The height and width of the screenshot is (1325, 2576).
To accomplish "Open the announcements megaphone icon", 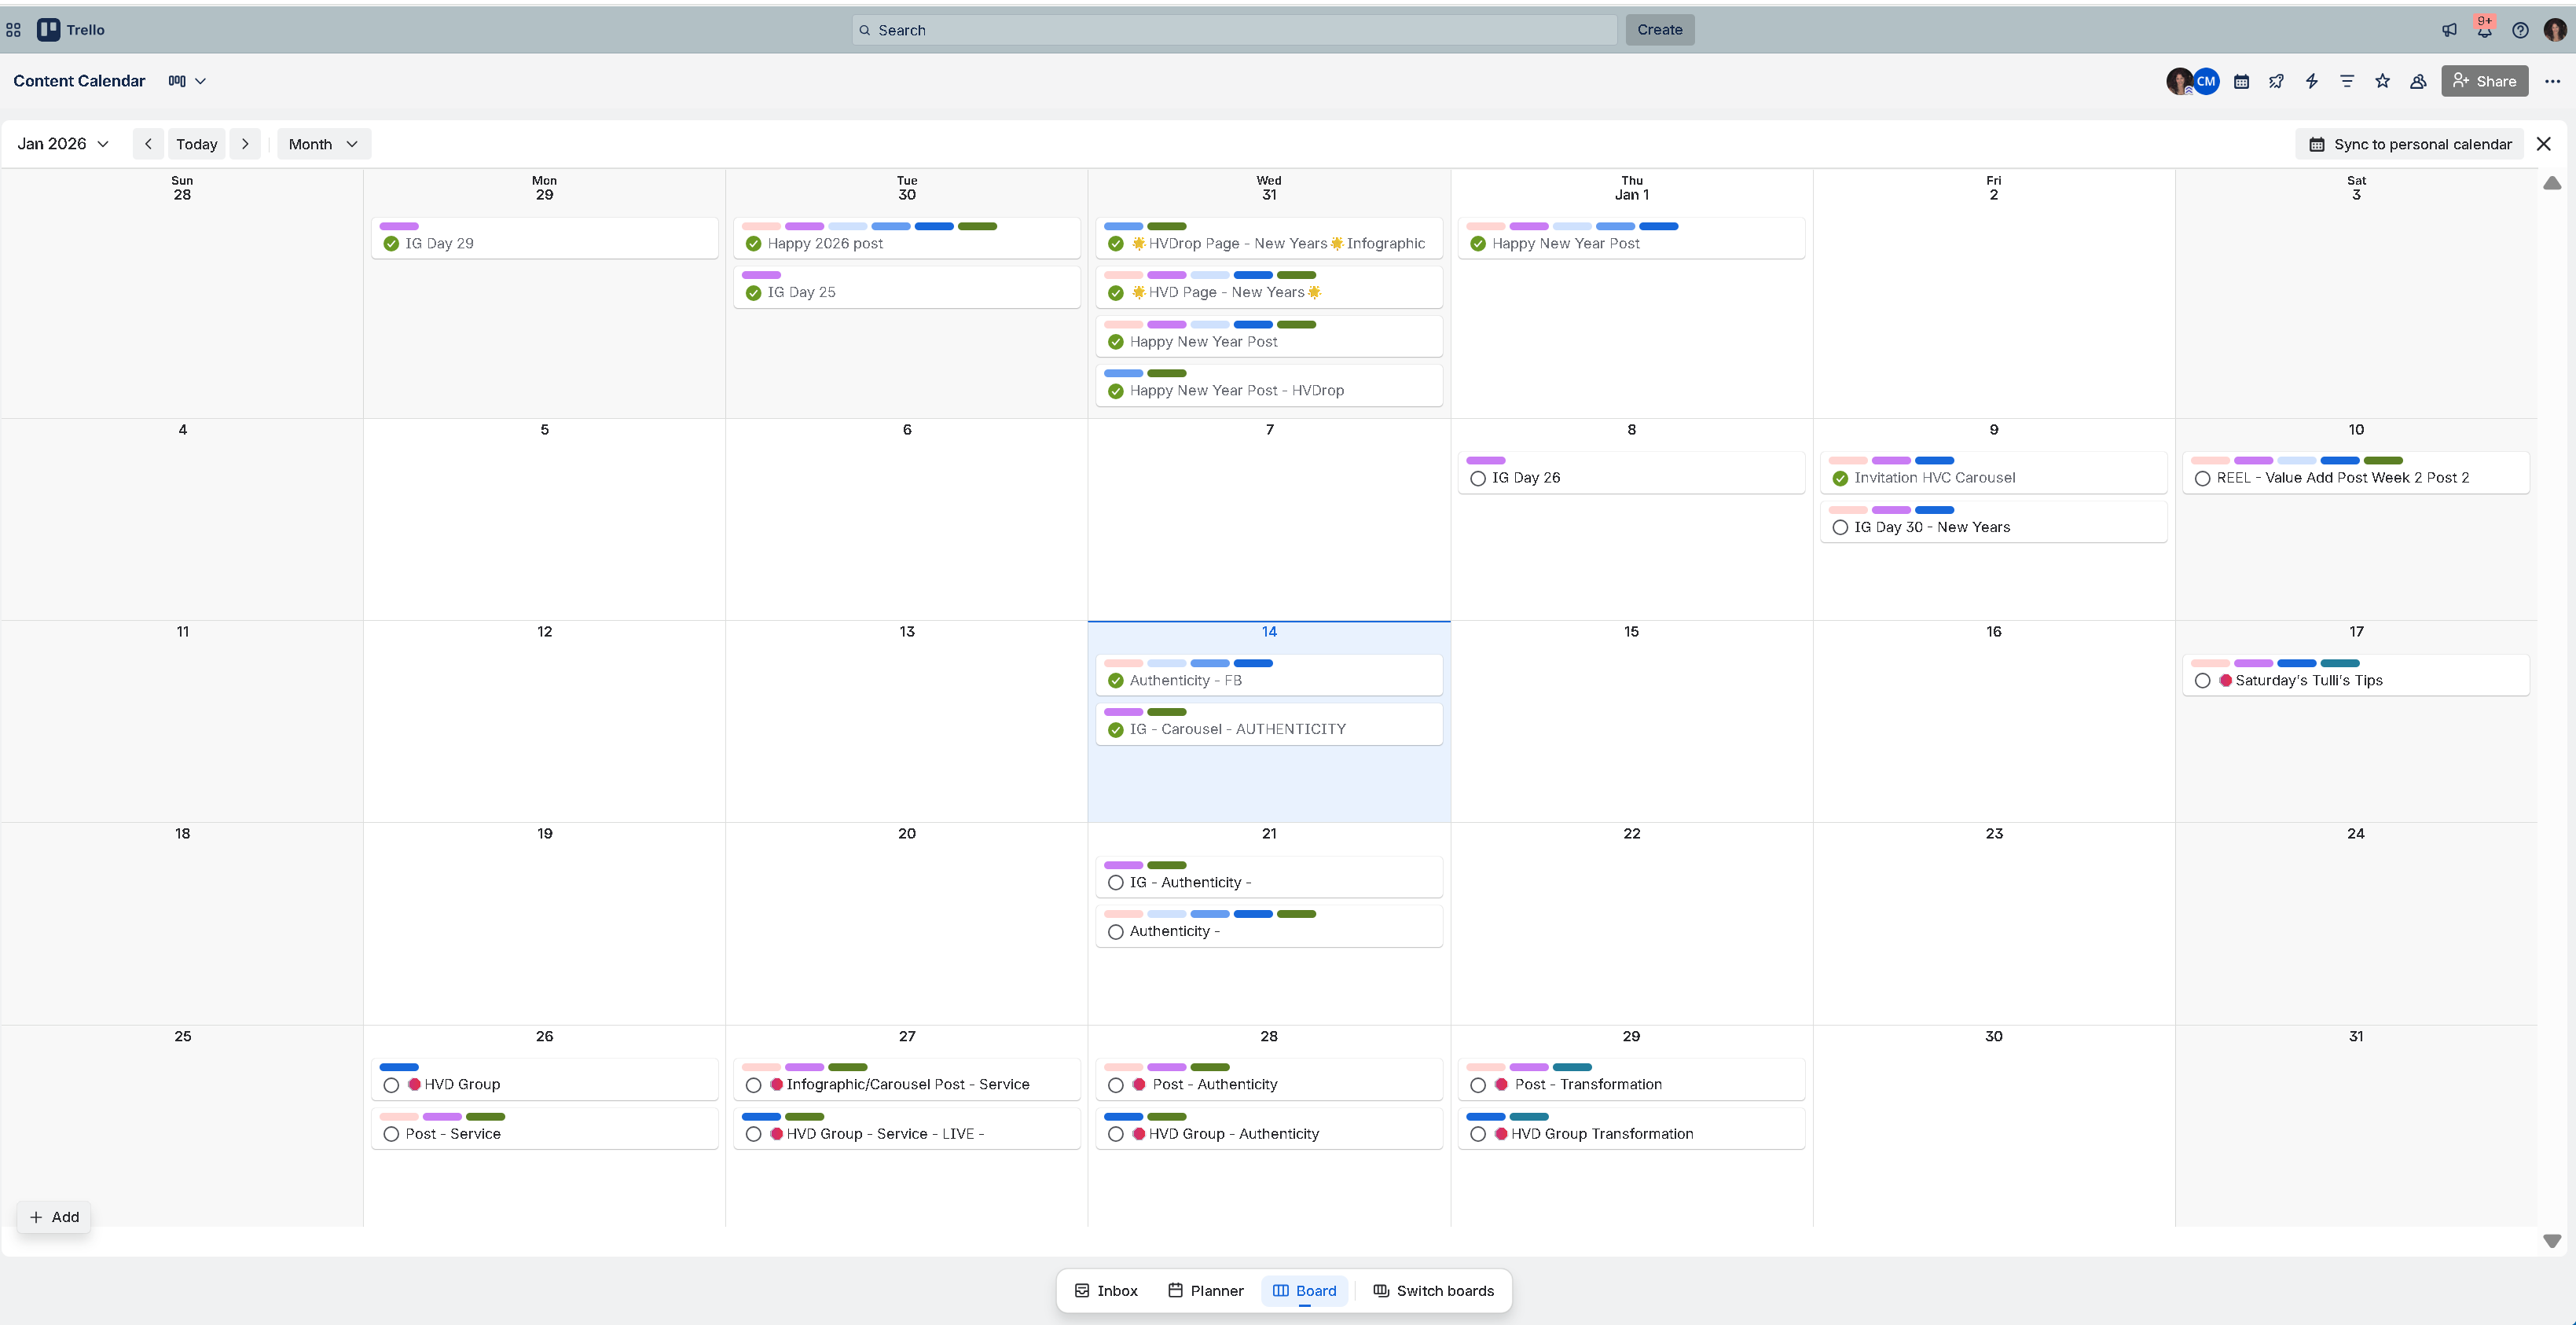I will click(2449, 30).
